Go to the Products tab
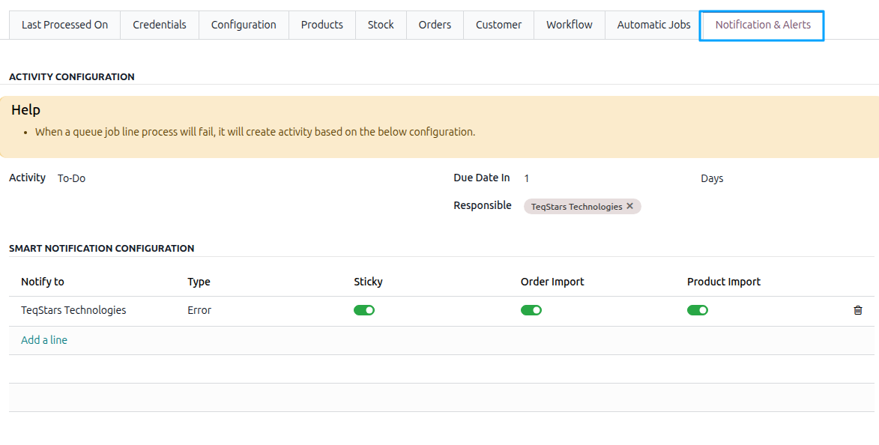 point(321,25)
